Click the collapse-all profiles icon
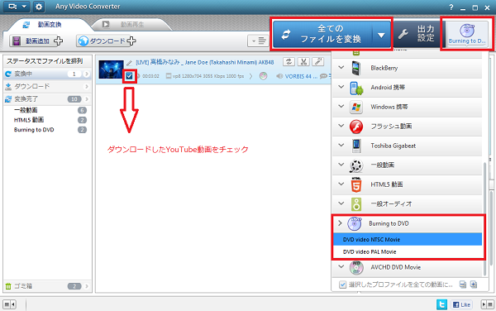 [462, 285]
